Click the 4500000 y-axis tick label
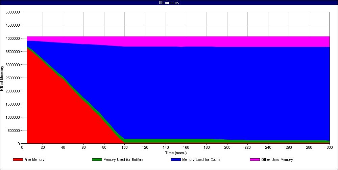 [x=13, y=25]
